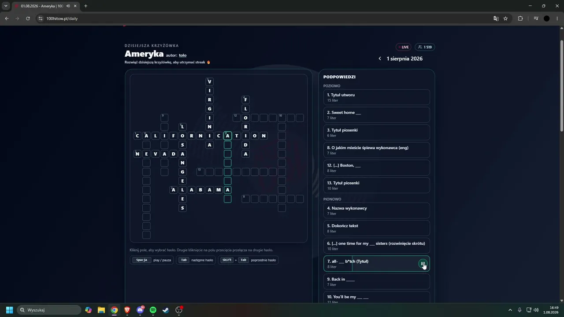The image size is (564, 317).
Task: Click the Tab następne hasło hint
Action: pos(196,260)
